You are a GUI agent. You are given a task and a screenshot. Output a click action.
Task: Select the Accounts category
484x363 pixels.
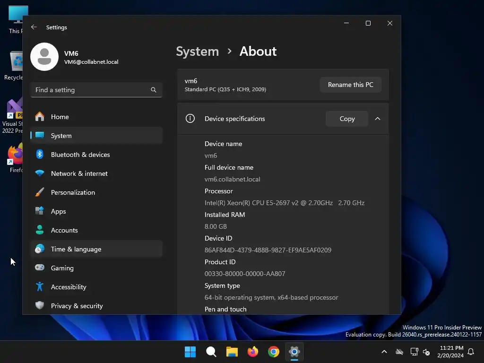click(96, 230)
